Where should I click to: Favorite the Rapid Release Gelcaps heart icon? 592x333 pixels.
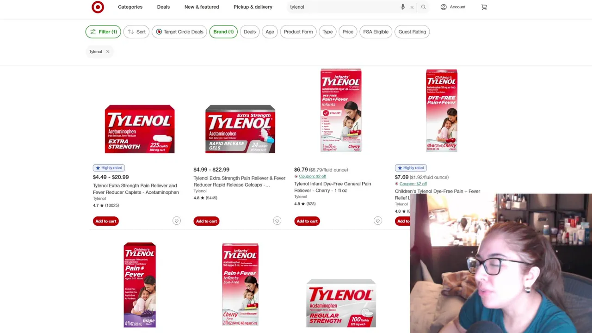[x=277, y=221]
